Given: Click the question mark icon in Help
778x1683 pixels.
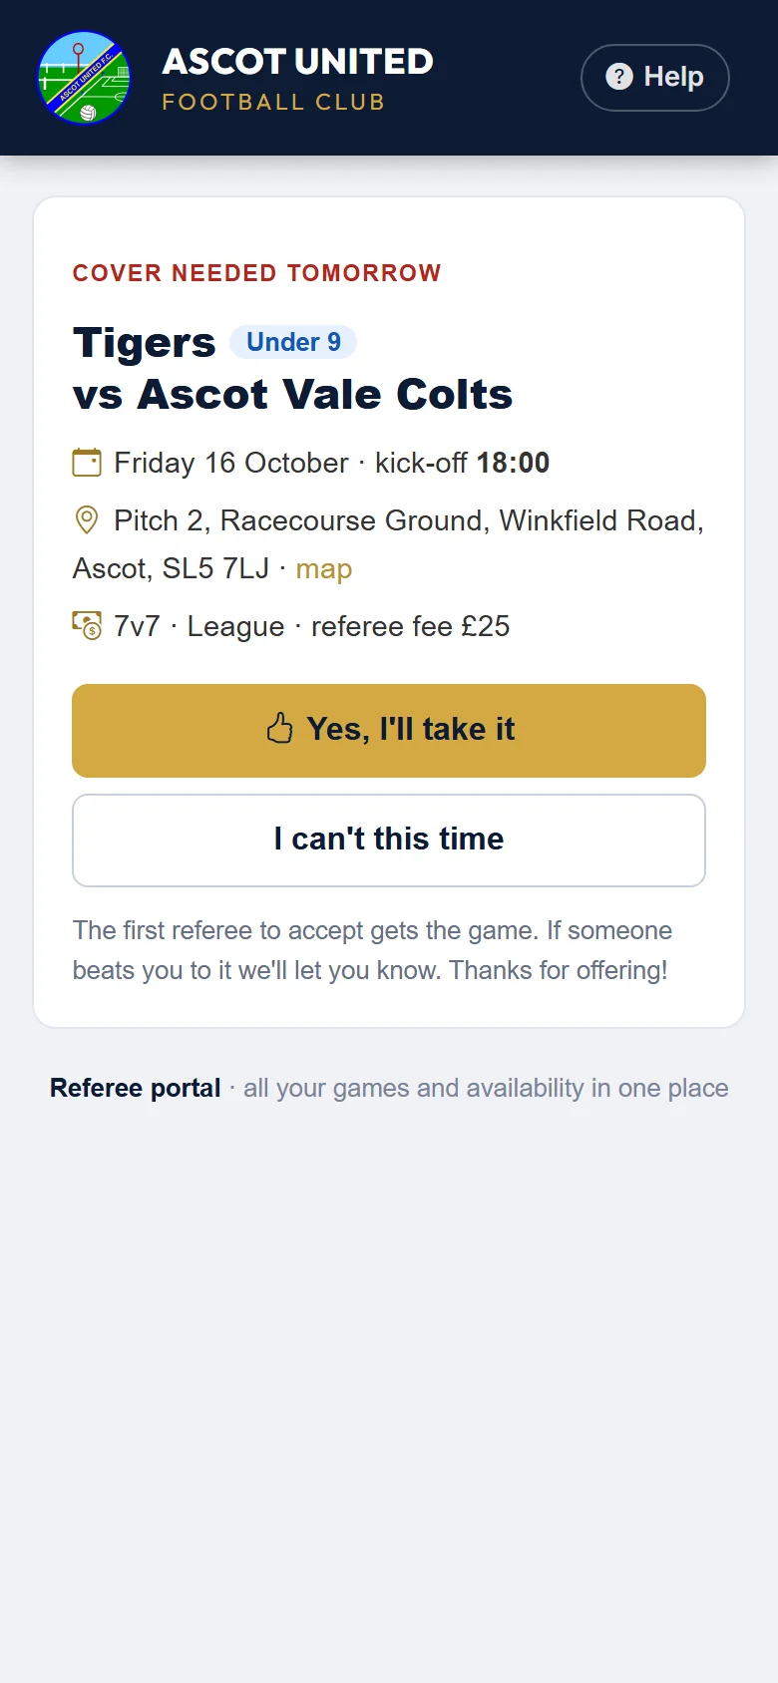Looking at the screenshot, I should click(x=619, y=77).
